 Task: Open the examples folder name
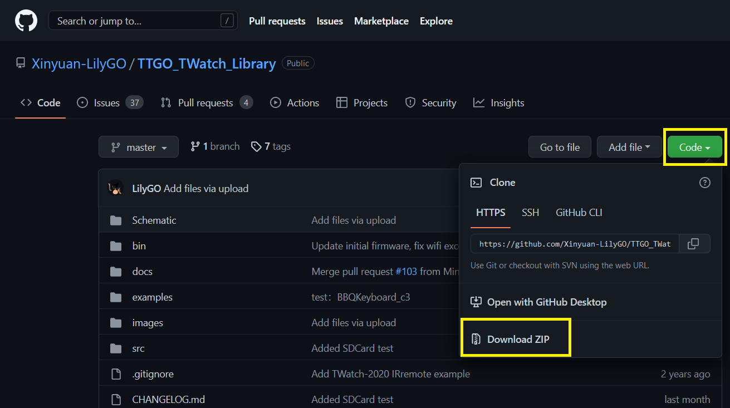tap(153, 297)
